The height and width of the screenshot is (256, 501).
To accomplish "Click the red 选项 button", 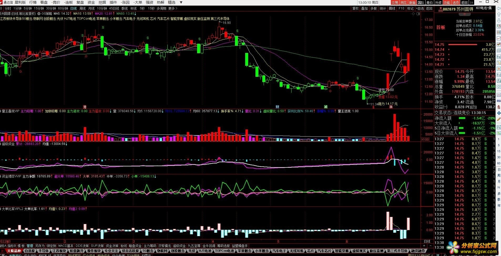I will tap(456, 2).
